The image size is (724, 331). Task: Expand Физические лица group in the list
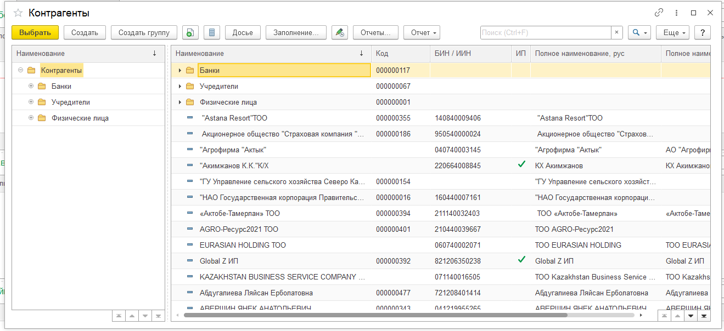pos(179,102)
